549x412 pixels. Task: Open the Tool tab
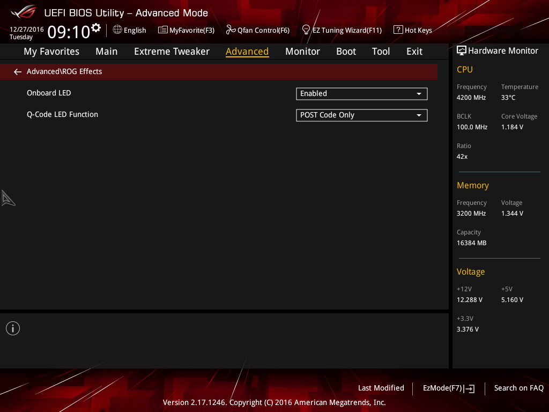pos(381,51)
